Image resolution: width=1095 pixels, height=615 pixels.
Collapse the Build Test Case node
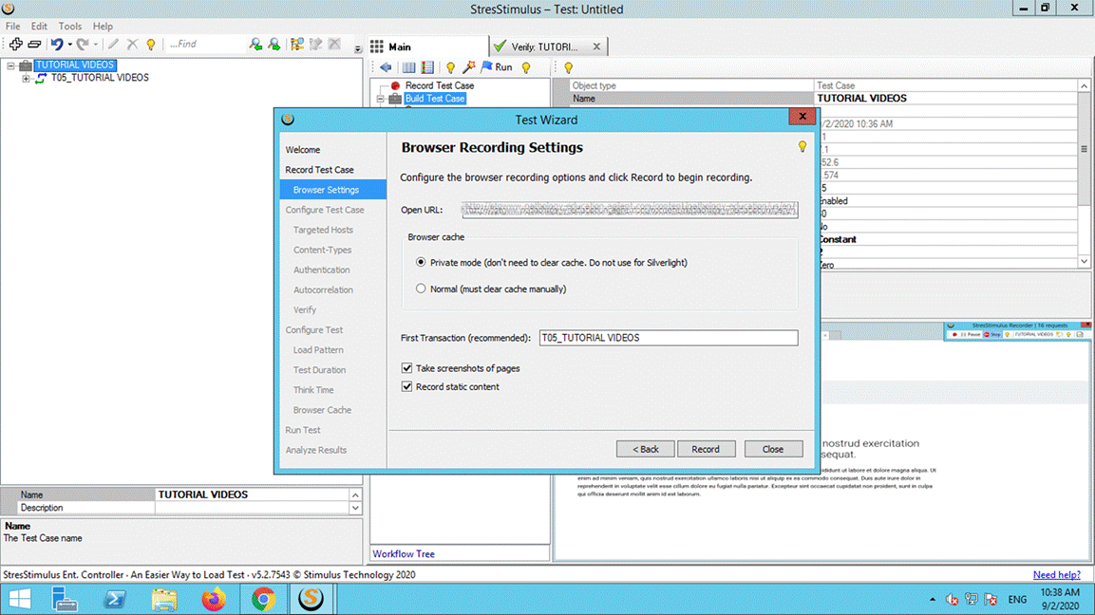tap(381, 99)
